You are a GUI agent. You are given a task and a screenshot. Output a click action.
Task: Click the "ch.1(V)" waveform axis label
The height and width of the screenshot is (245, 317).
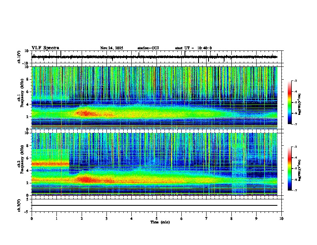pyautogui.click(x=19, y=57)
